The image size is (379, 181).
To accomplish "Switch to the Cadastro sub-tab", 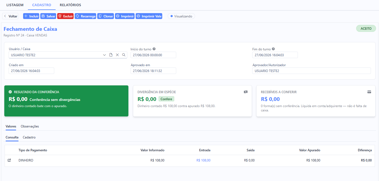I will click(29, 137).
